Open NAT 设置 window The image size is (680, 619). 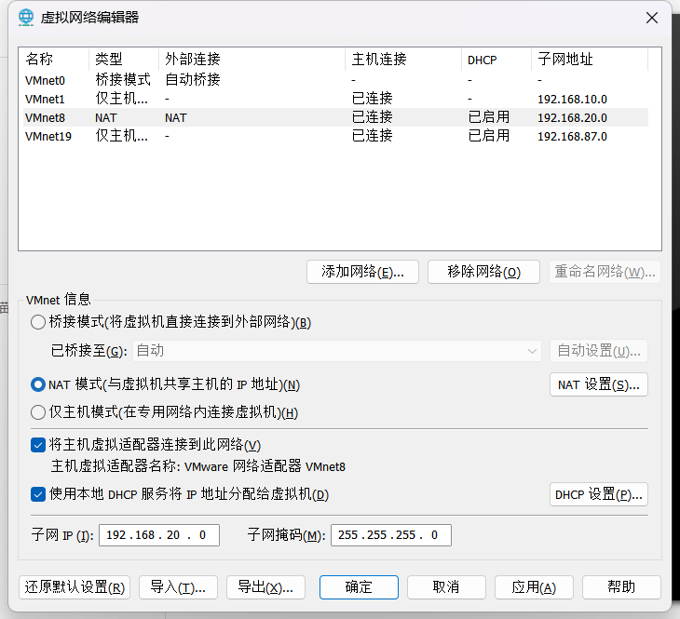coord(598,384)
